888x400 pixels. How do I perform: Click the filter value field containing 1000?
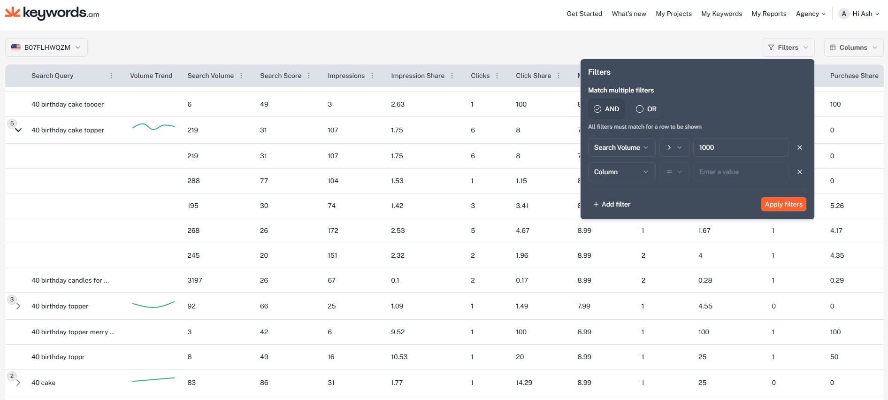[x=741, y=147]
